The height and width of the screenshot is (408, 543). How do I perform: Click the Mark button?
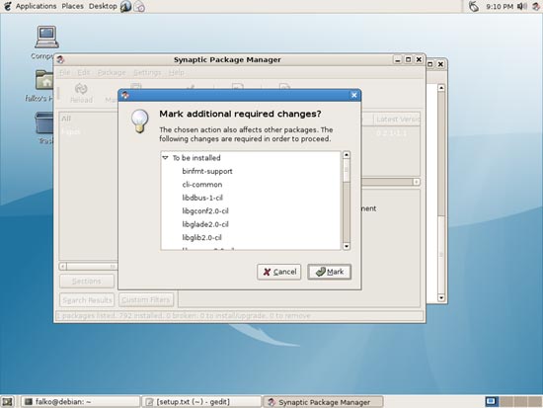(330, 272)
